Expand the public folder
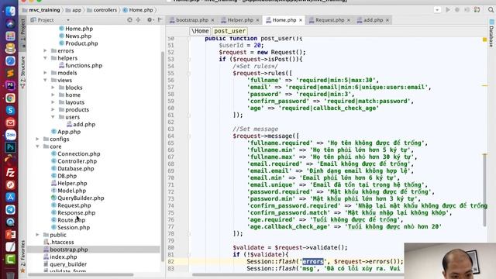Viewport: 496px width, 279px height. (38, 235)
